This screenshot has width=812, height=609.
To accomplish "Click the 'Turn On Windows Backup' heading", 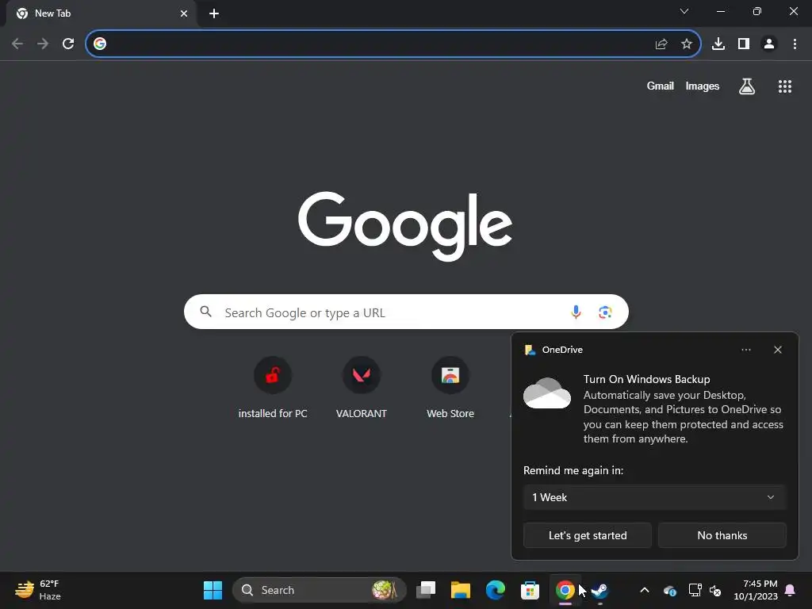I will click(x=647, y=379).
